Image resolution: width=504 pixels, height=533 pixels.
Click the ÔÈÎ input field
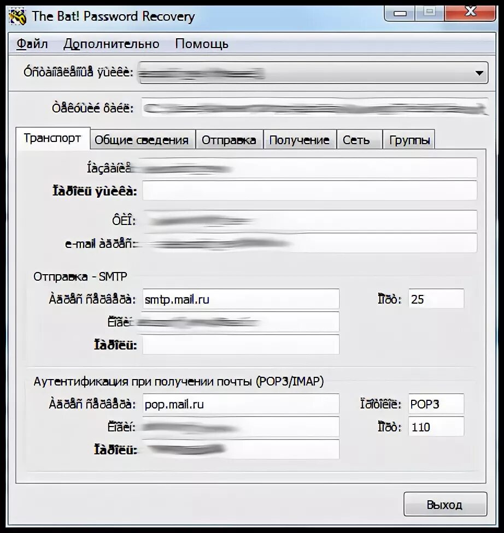pos(309,220)
